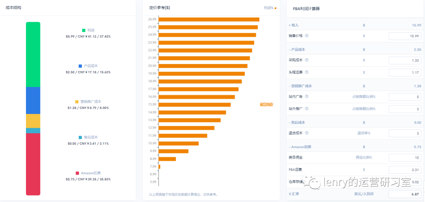Click the light-blue 售后成本 legend swatch
The image size is (425, 202).
[x=80, y=138]
